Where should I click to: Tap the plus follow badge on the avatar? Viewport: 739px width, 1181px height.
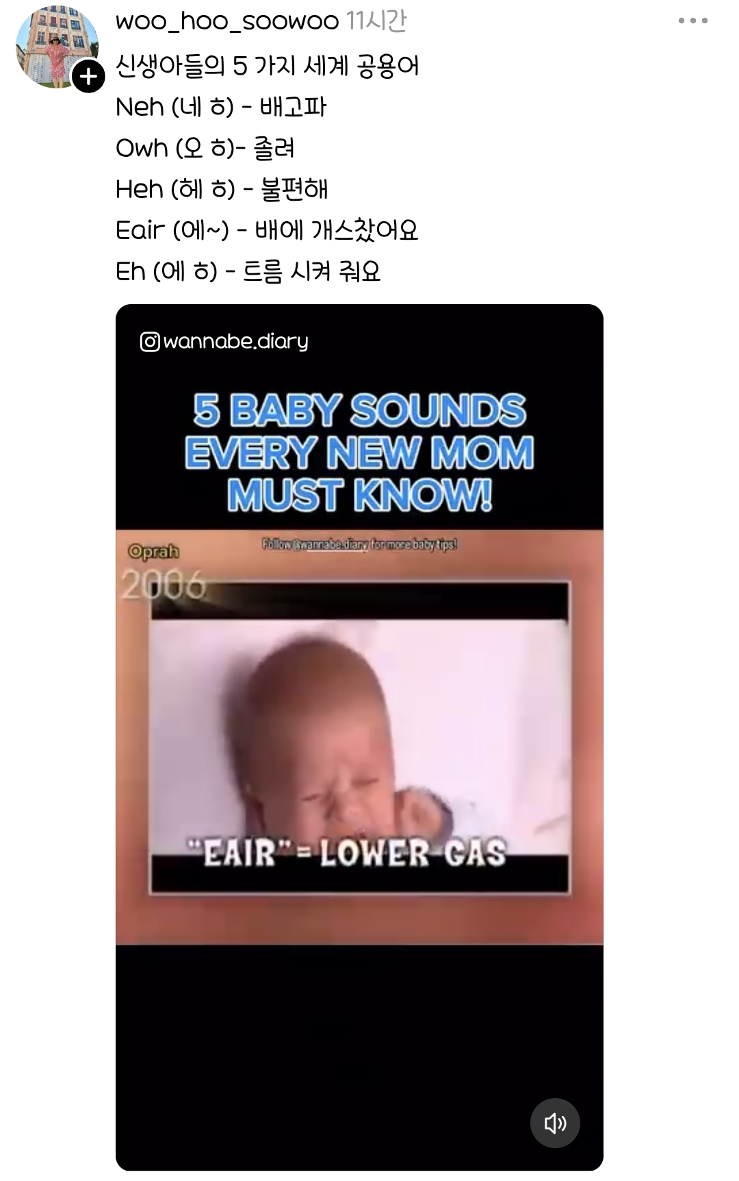pyautogui.click(x=89, y=77)
